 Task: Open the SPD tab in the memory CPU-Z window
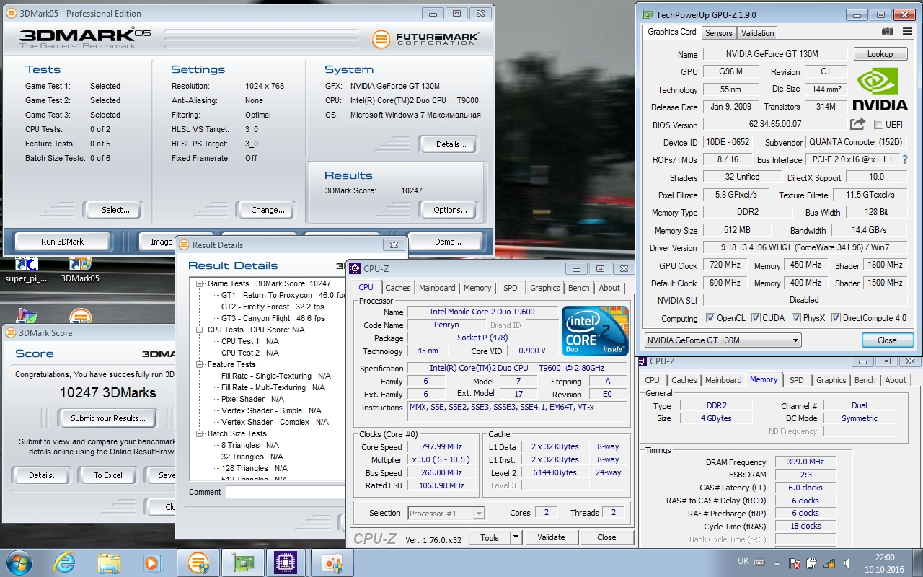pos(796,380)
